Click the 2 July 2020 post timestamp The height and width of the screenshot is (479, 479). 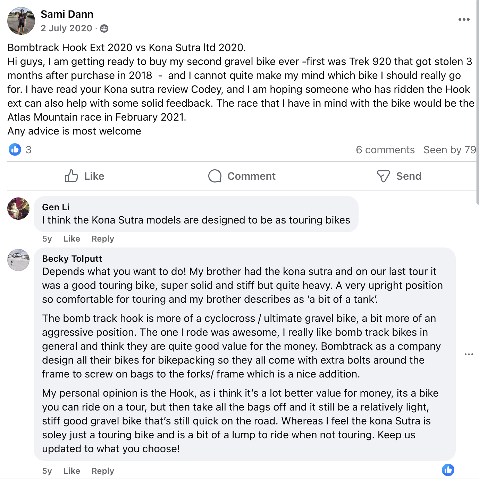pyautogui.click(x=66, y=28)
